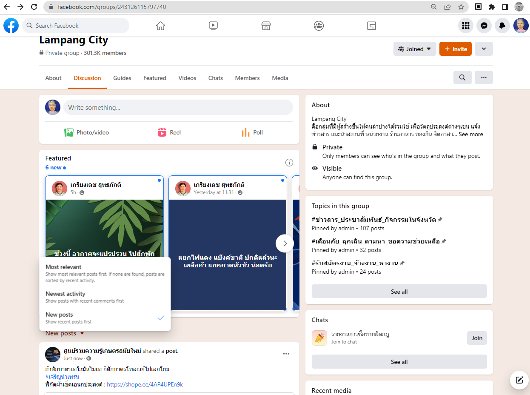Open the Marketplace storefront icon
530x395 pixels.
point(266,26)
